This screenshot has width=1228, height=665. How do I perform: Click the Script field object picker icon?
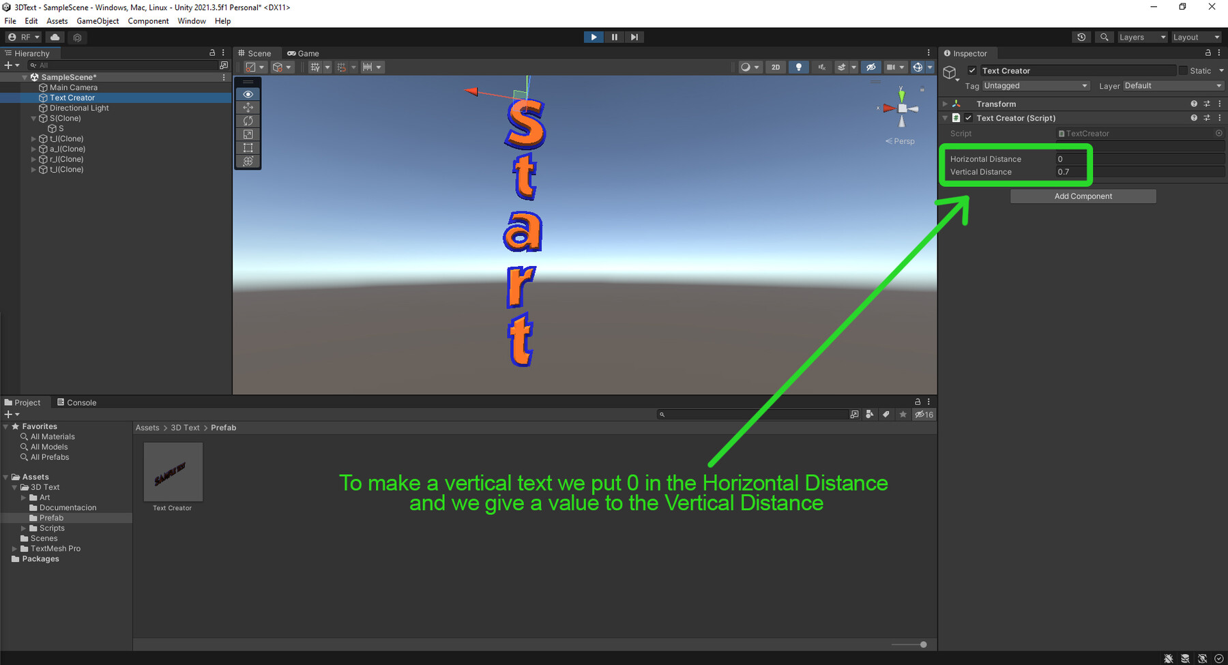click(1218, 133)
